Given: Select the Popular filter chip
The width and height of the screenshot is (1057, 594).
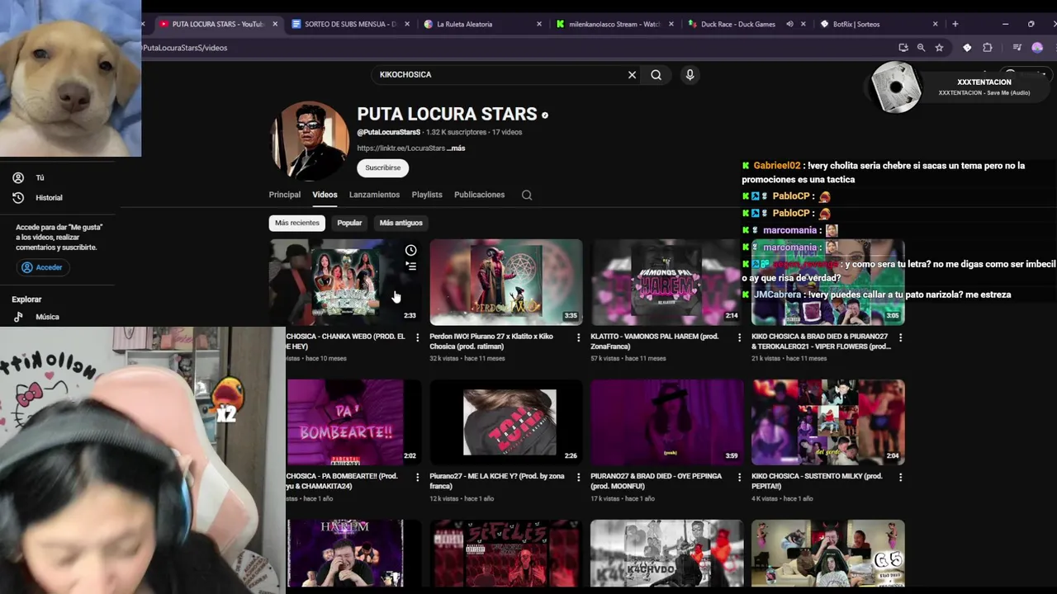Looking at the screenshot, I should (x=349, y=223).
